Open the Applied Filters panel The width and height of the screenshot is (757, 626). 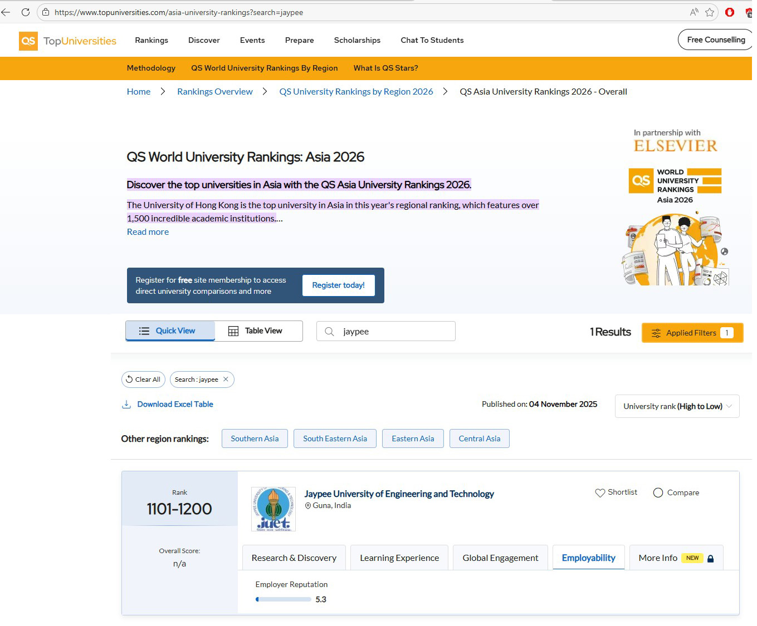pos(692,333)
